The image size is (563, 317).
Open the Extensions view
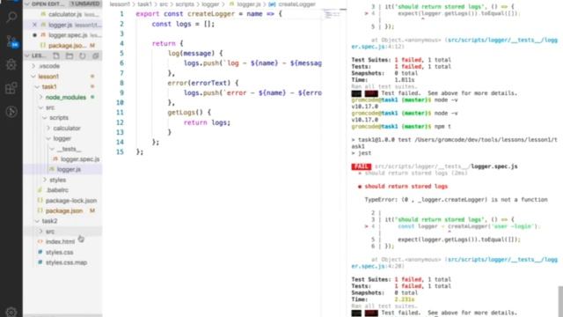point(11,88)
